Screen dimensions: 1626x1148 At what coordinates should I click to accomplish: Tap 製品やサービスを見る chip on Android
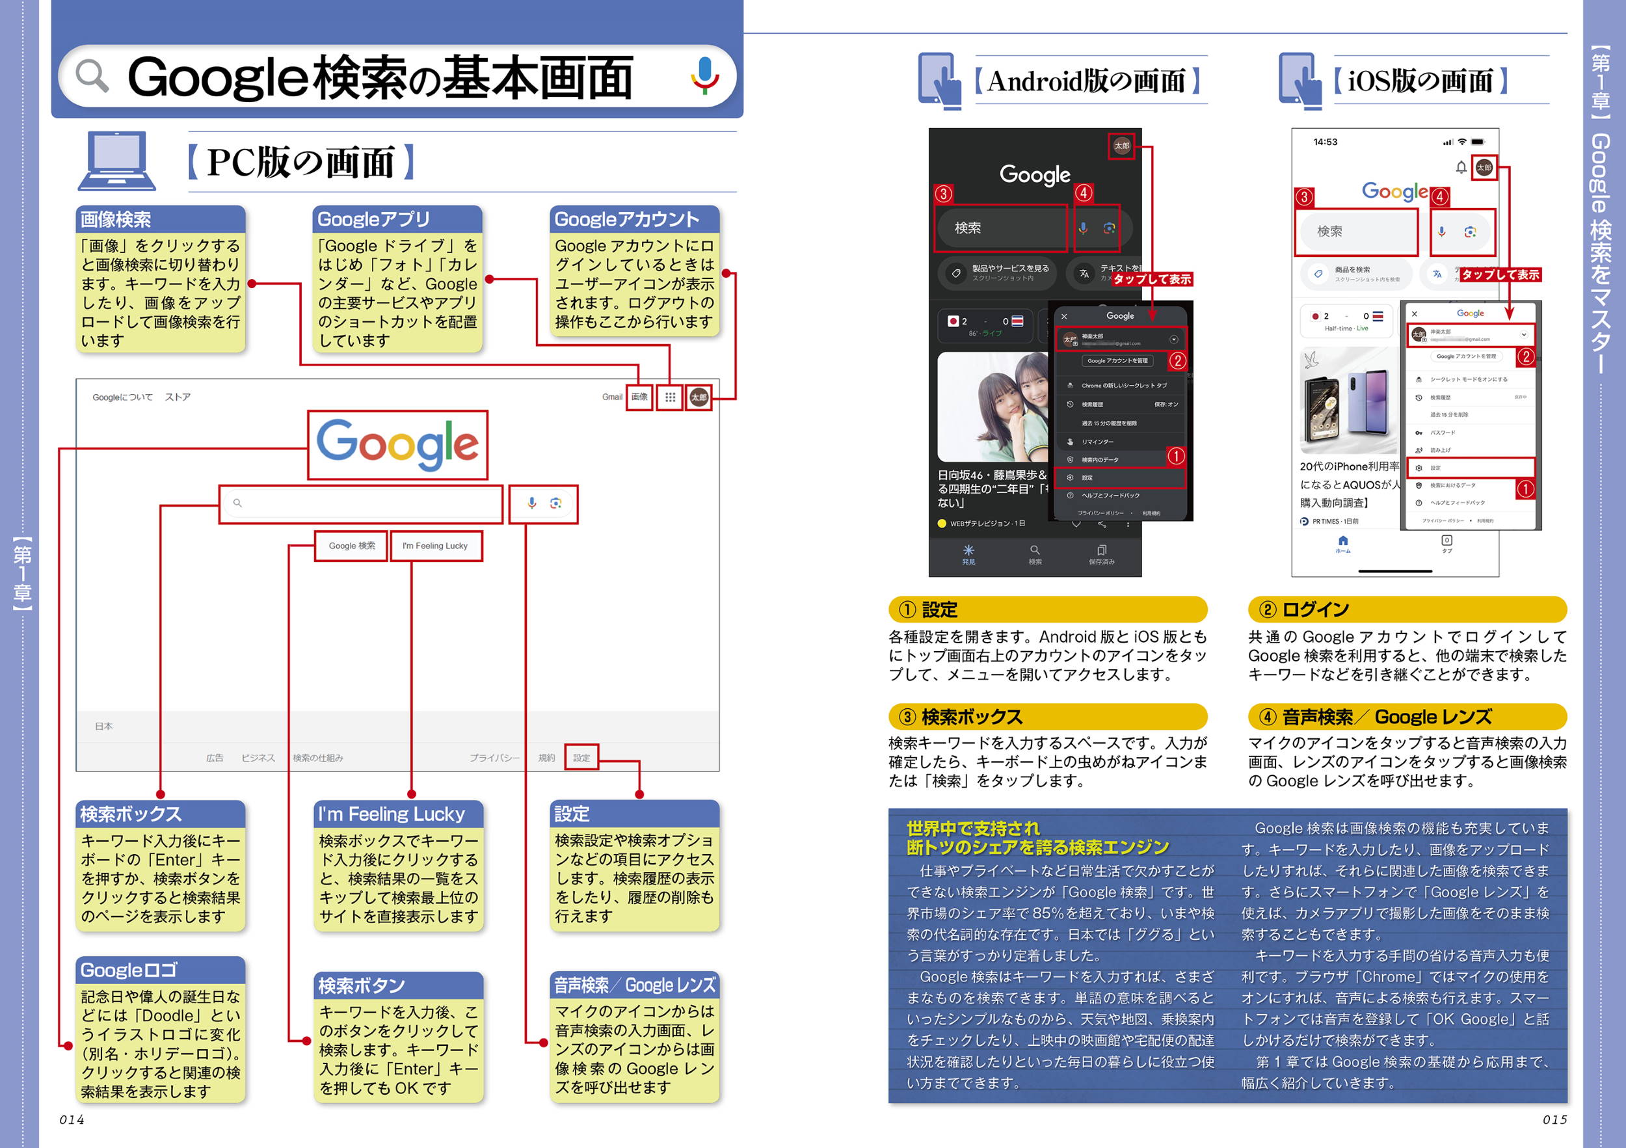pyautogui.click(x=997, y=273)
